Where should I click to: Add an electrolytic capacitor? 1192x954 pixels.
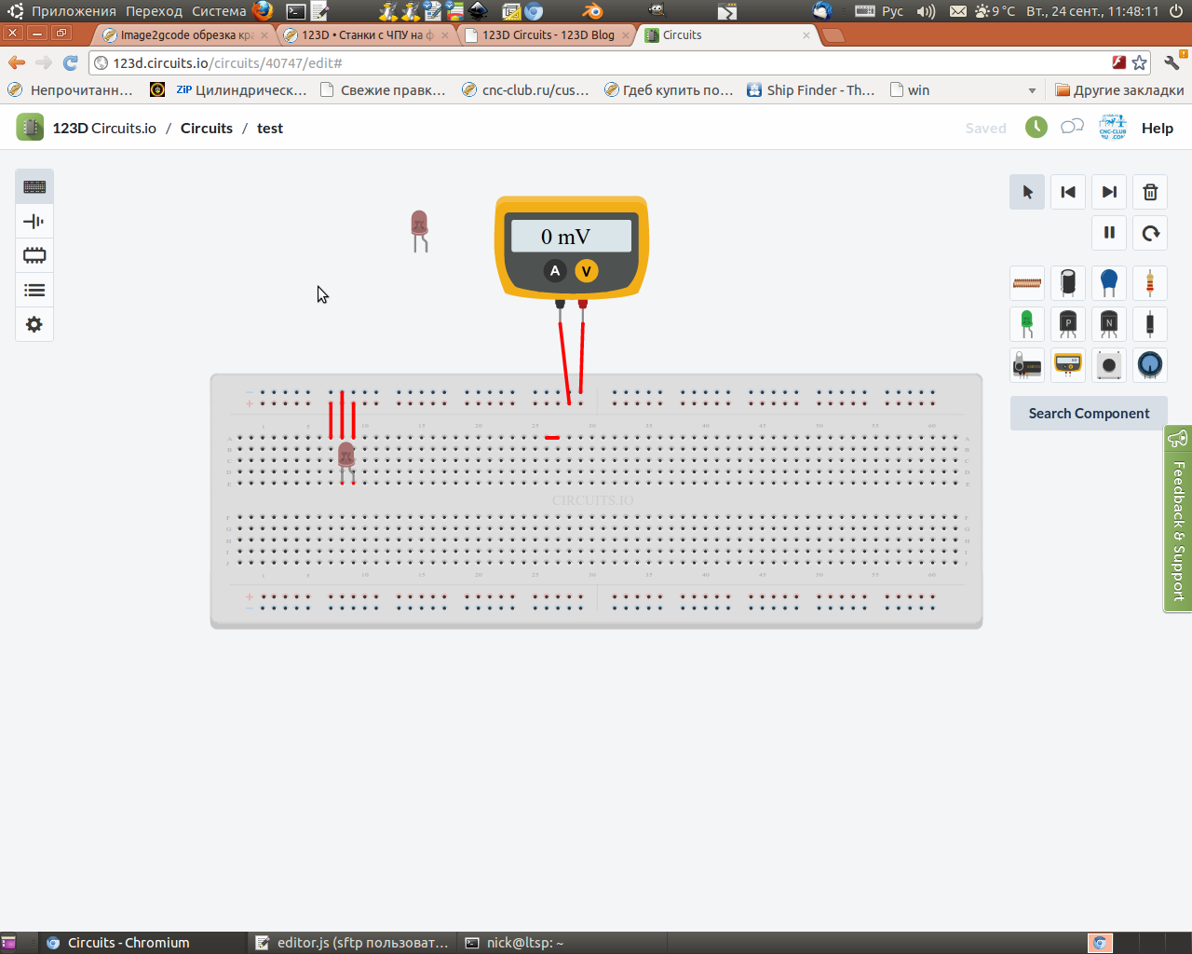[1068, 283]
